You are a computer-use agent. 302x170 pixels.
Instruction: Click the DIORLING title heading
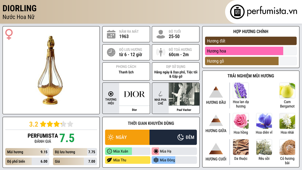tap(19, 8)
